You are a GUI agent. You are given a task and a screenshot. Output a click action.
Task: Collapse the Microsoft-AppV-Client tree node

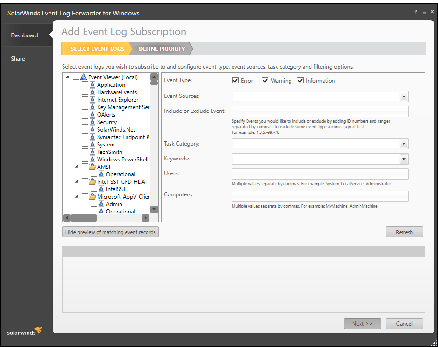(76, 197)
